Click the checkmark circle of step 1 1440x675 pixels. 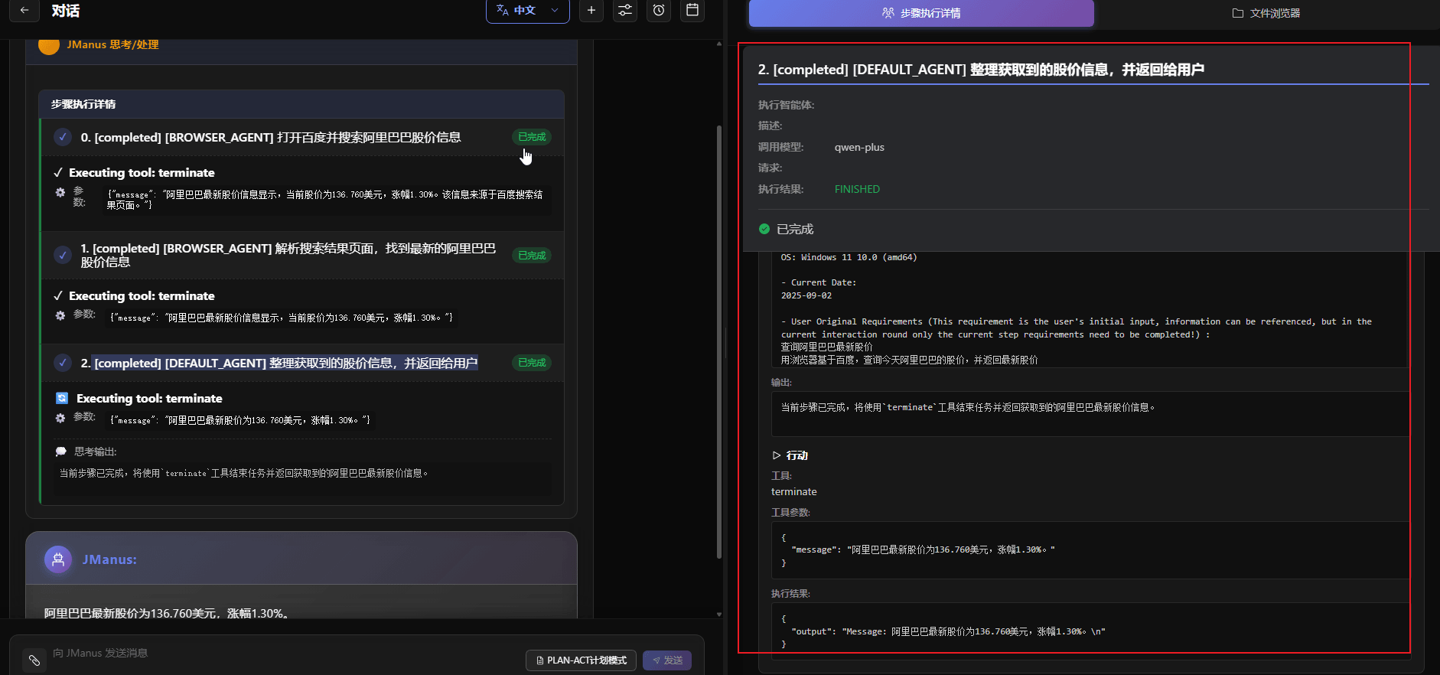pos(63,255)
